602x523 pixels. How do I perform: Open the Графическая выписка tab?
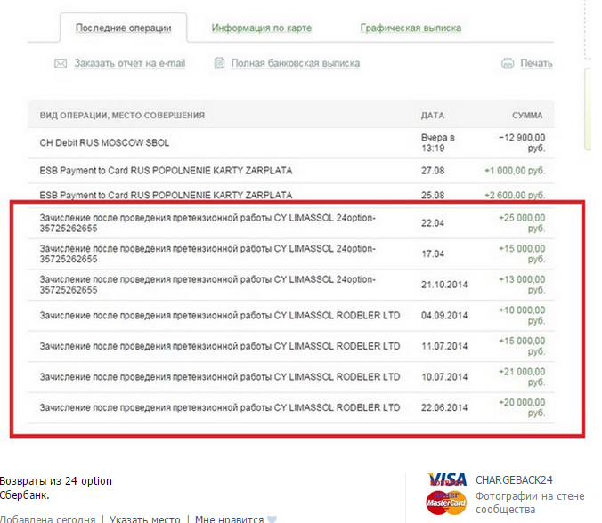[411, 28]
